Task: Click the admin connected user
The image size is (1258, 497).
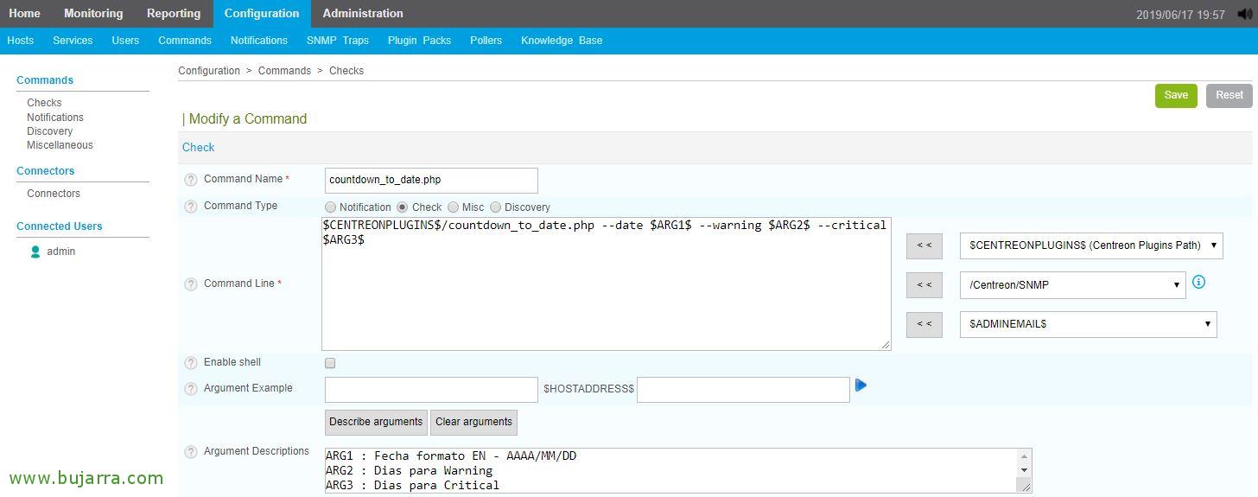Action: point(60,252)
